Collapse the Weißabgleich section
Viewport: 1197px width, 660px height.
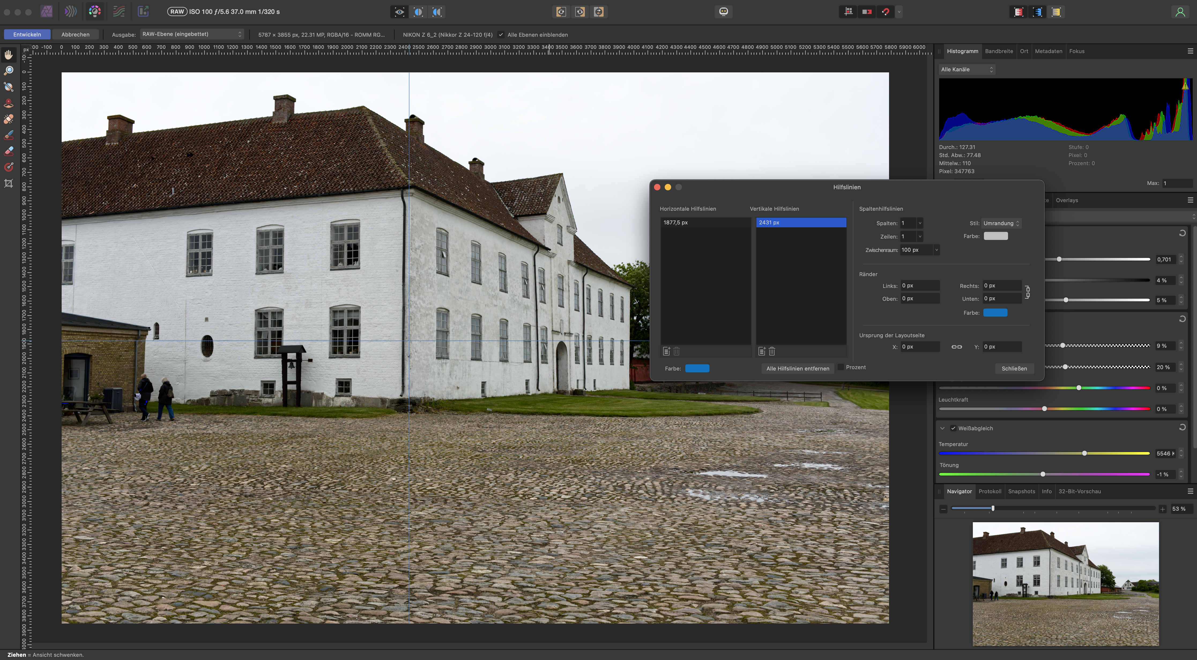click(942, 428)
